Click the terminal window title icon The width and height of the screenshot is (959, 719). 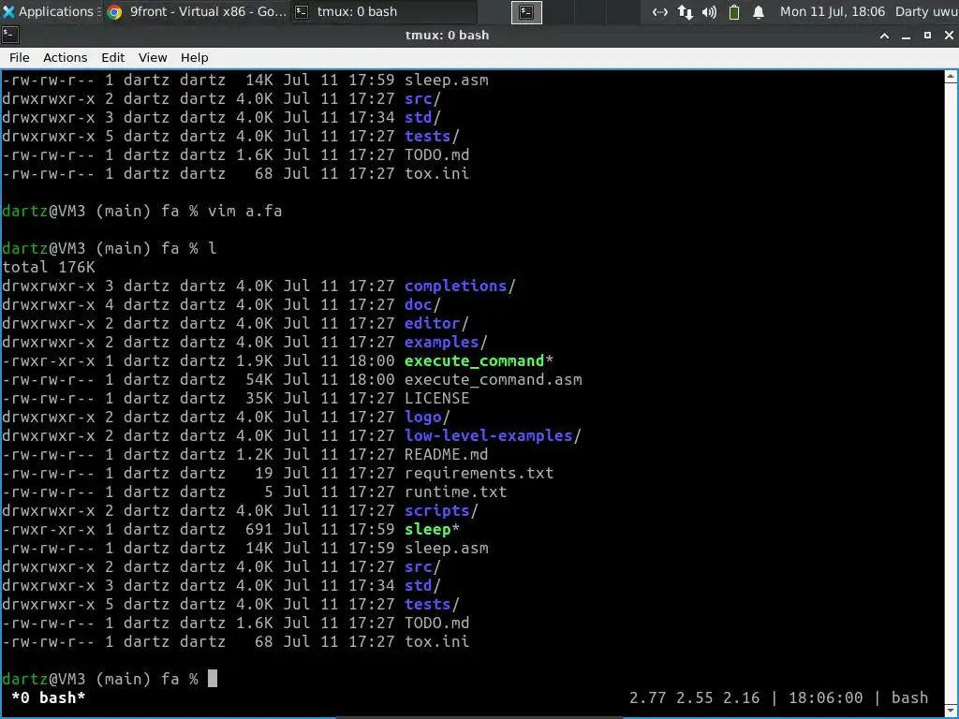(9, 36)
